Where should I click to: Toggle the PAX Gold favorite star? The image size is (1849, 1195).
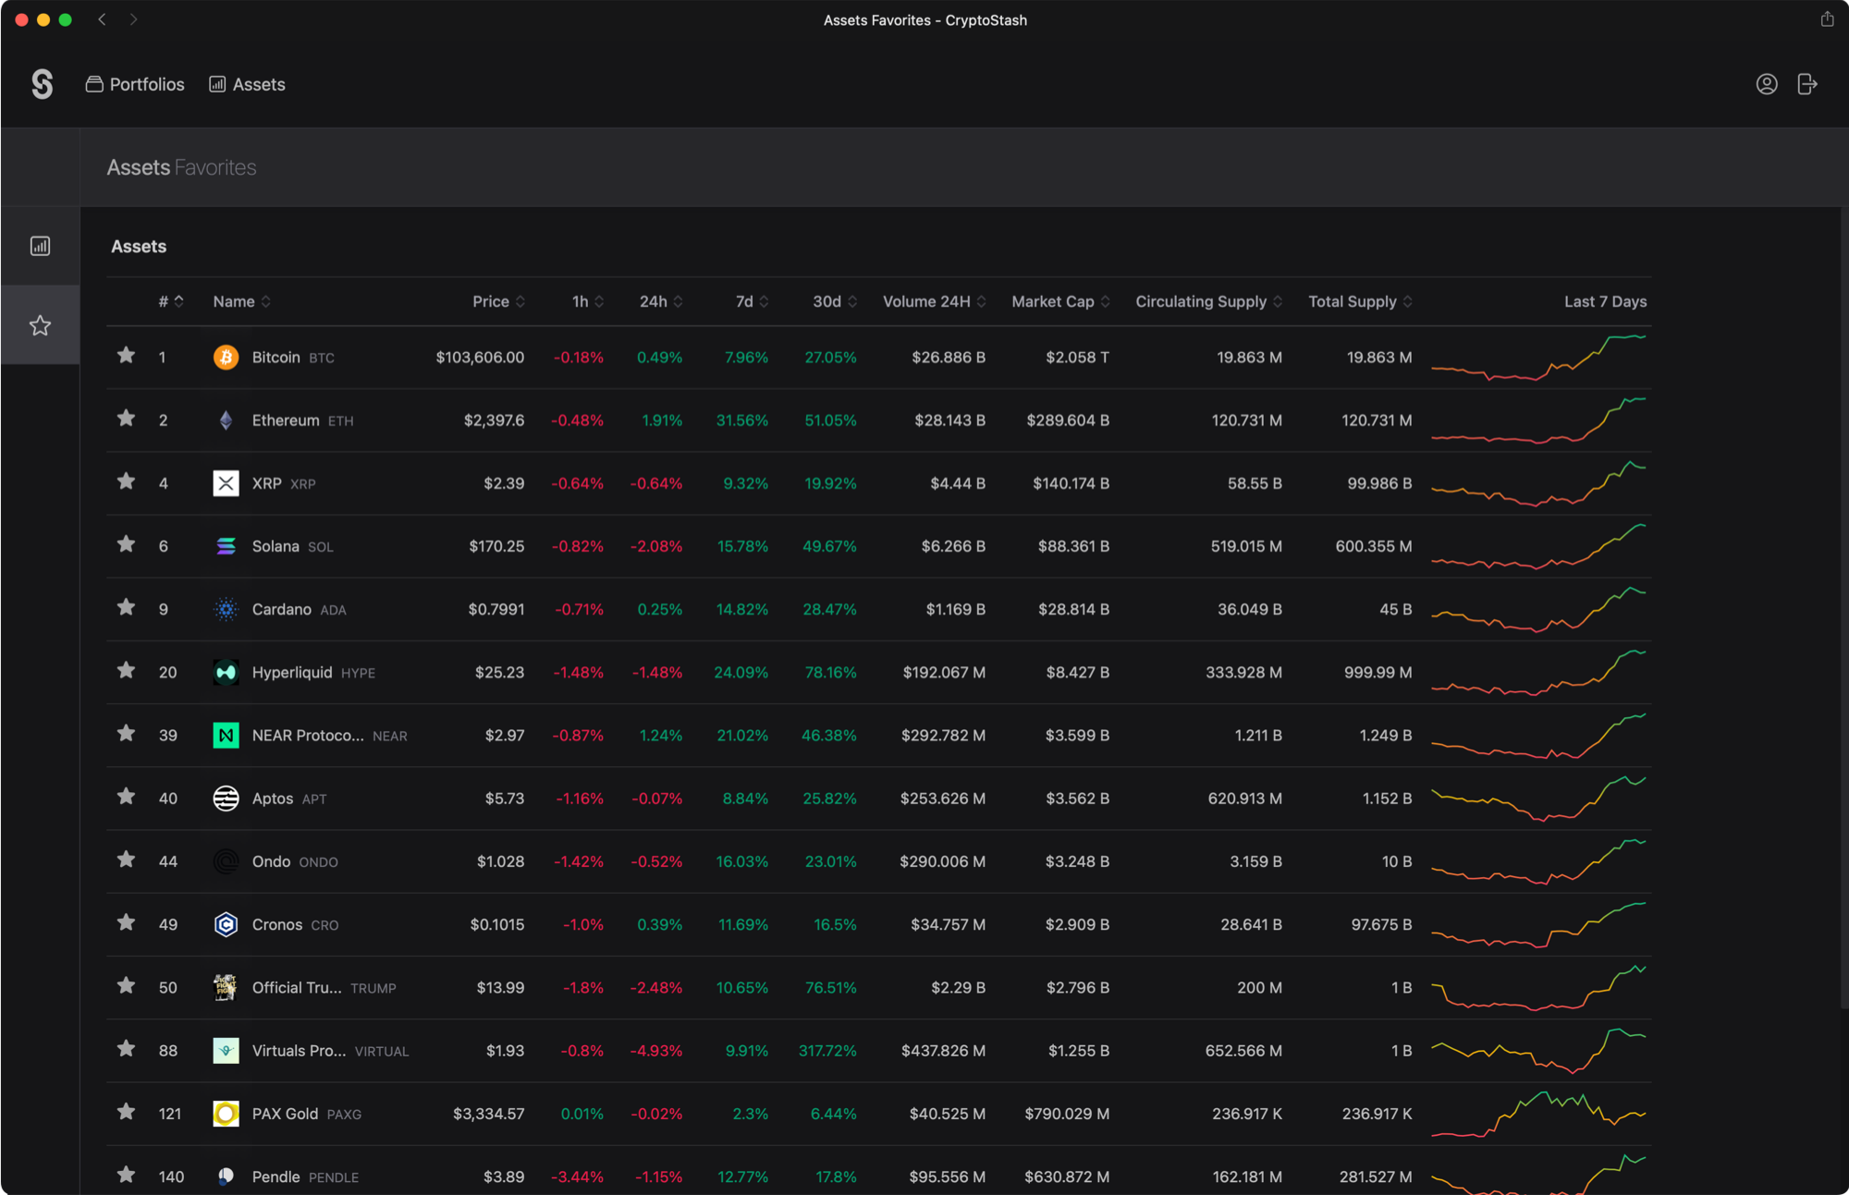(127, 1111)
